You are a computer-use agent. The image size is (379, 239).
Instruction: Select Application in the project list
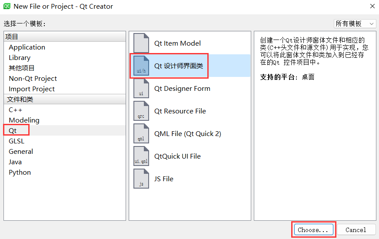coord(27,47)
